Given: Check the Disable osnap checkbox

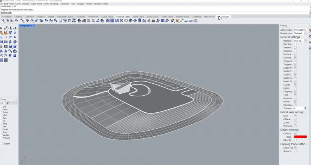Looking at the screenshot, I should (1, 143).
